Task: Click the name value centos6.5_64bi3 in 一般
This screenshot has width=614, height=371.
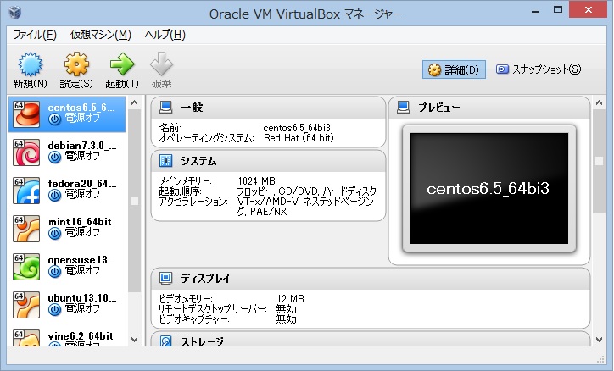Action: pos(297,128)
